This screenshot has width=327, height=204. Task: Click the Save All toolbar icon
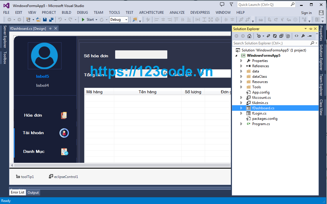pyautogui.click(x=51, y=20)
